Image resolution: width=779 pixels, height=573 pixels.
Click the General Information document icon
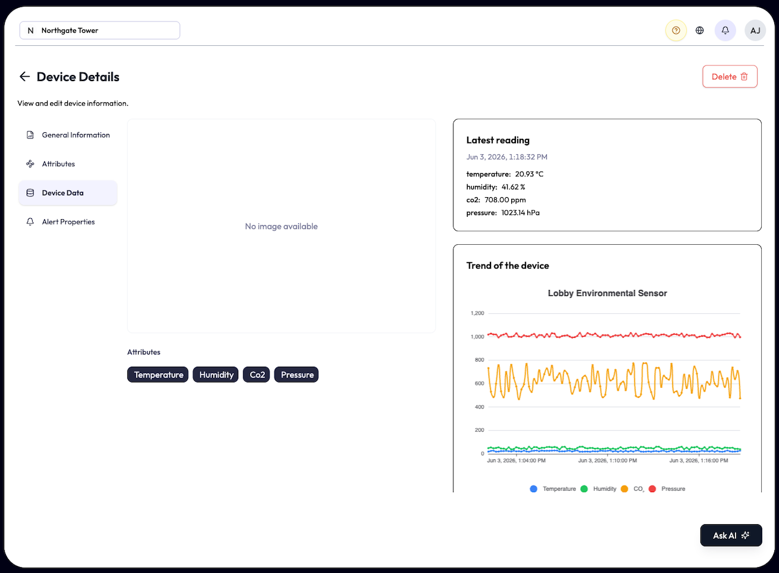[30, 135]
